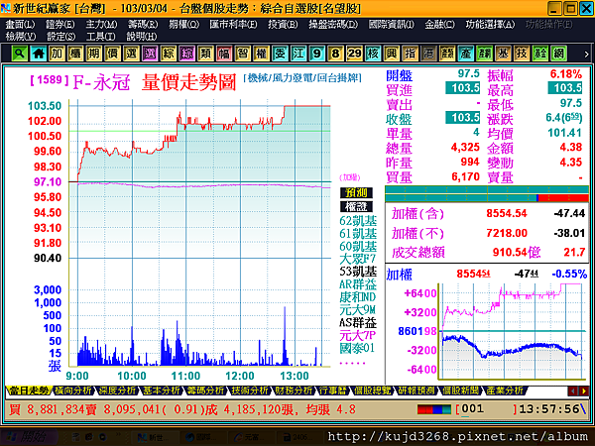This screenshot has width=595, height=446.
Task: Select the red 幅 toolbar icon
Action: coord(224,54)
